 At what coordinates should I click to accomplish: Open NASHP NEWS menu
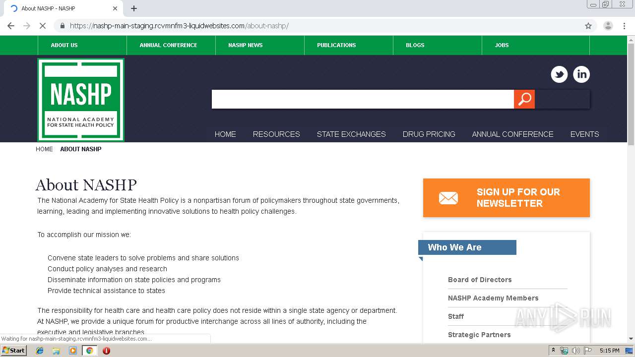coord(246,45)
